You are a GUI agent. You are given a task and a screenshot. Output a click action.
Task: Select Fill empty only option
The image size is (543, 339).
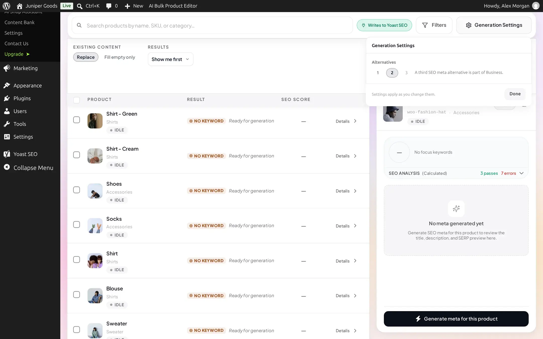point(120,57)
